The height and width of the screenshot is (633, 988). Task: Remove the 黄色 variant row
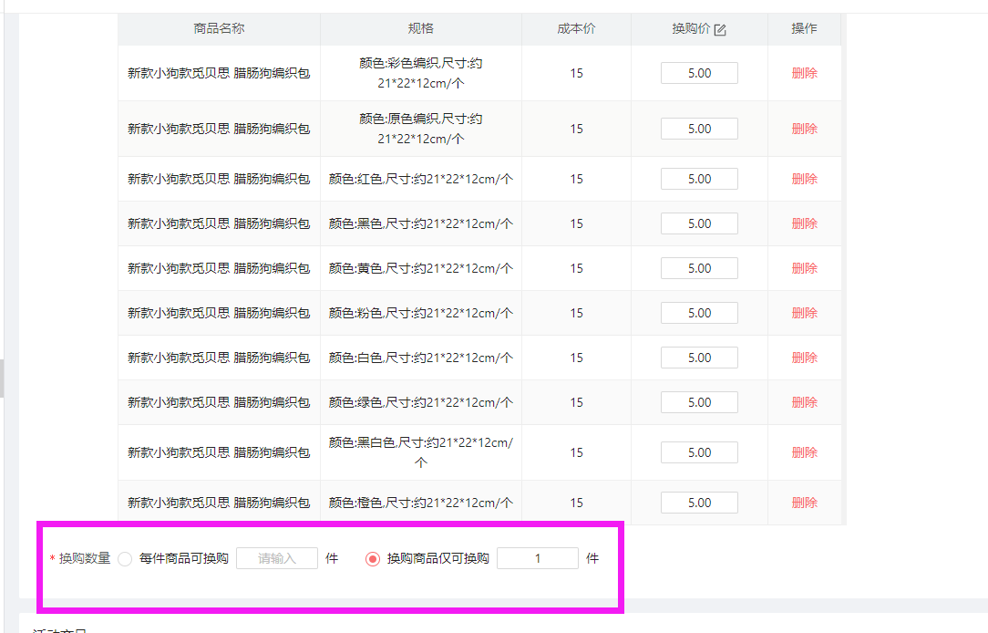coord(804,268)
